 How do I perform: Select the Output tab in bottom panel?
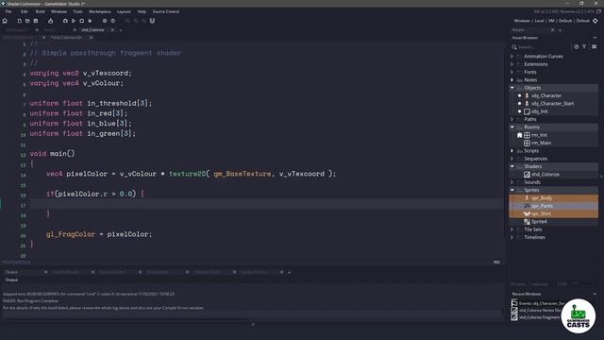pos(11,272)
